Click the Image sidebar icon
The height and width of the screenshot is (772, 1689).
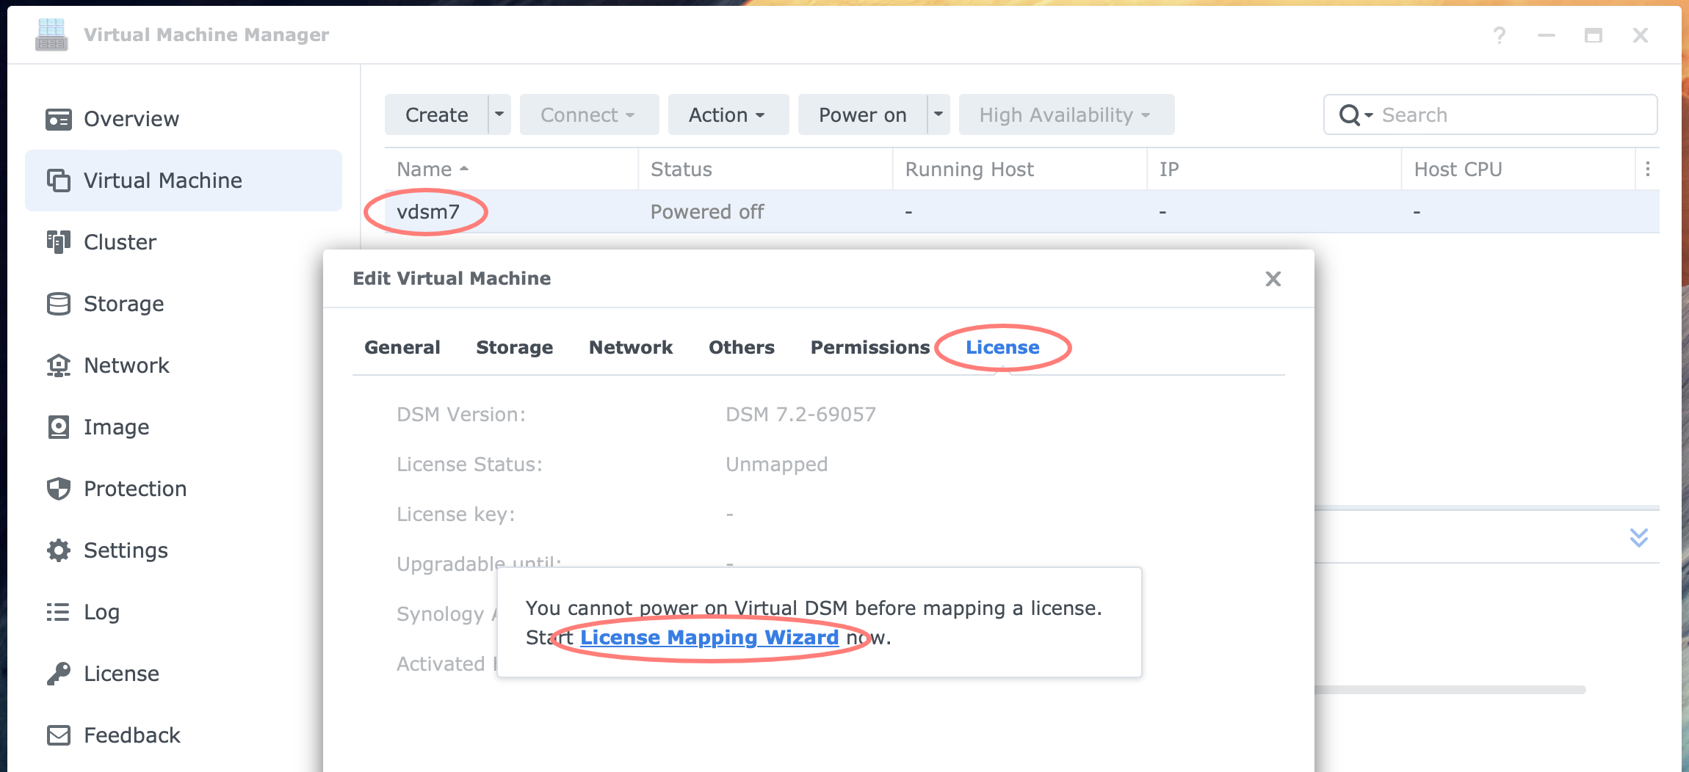click(x=59, y=427)
